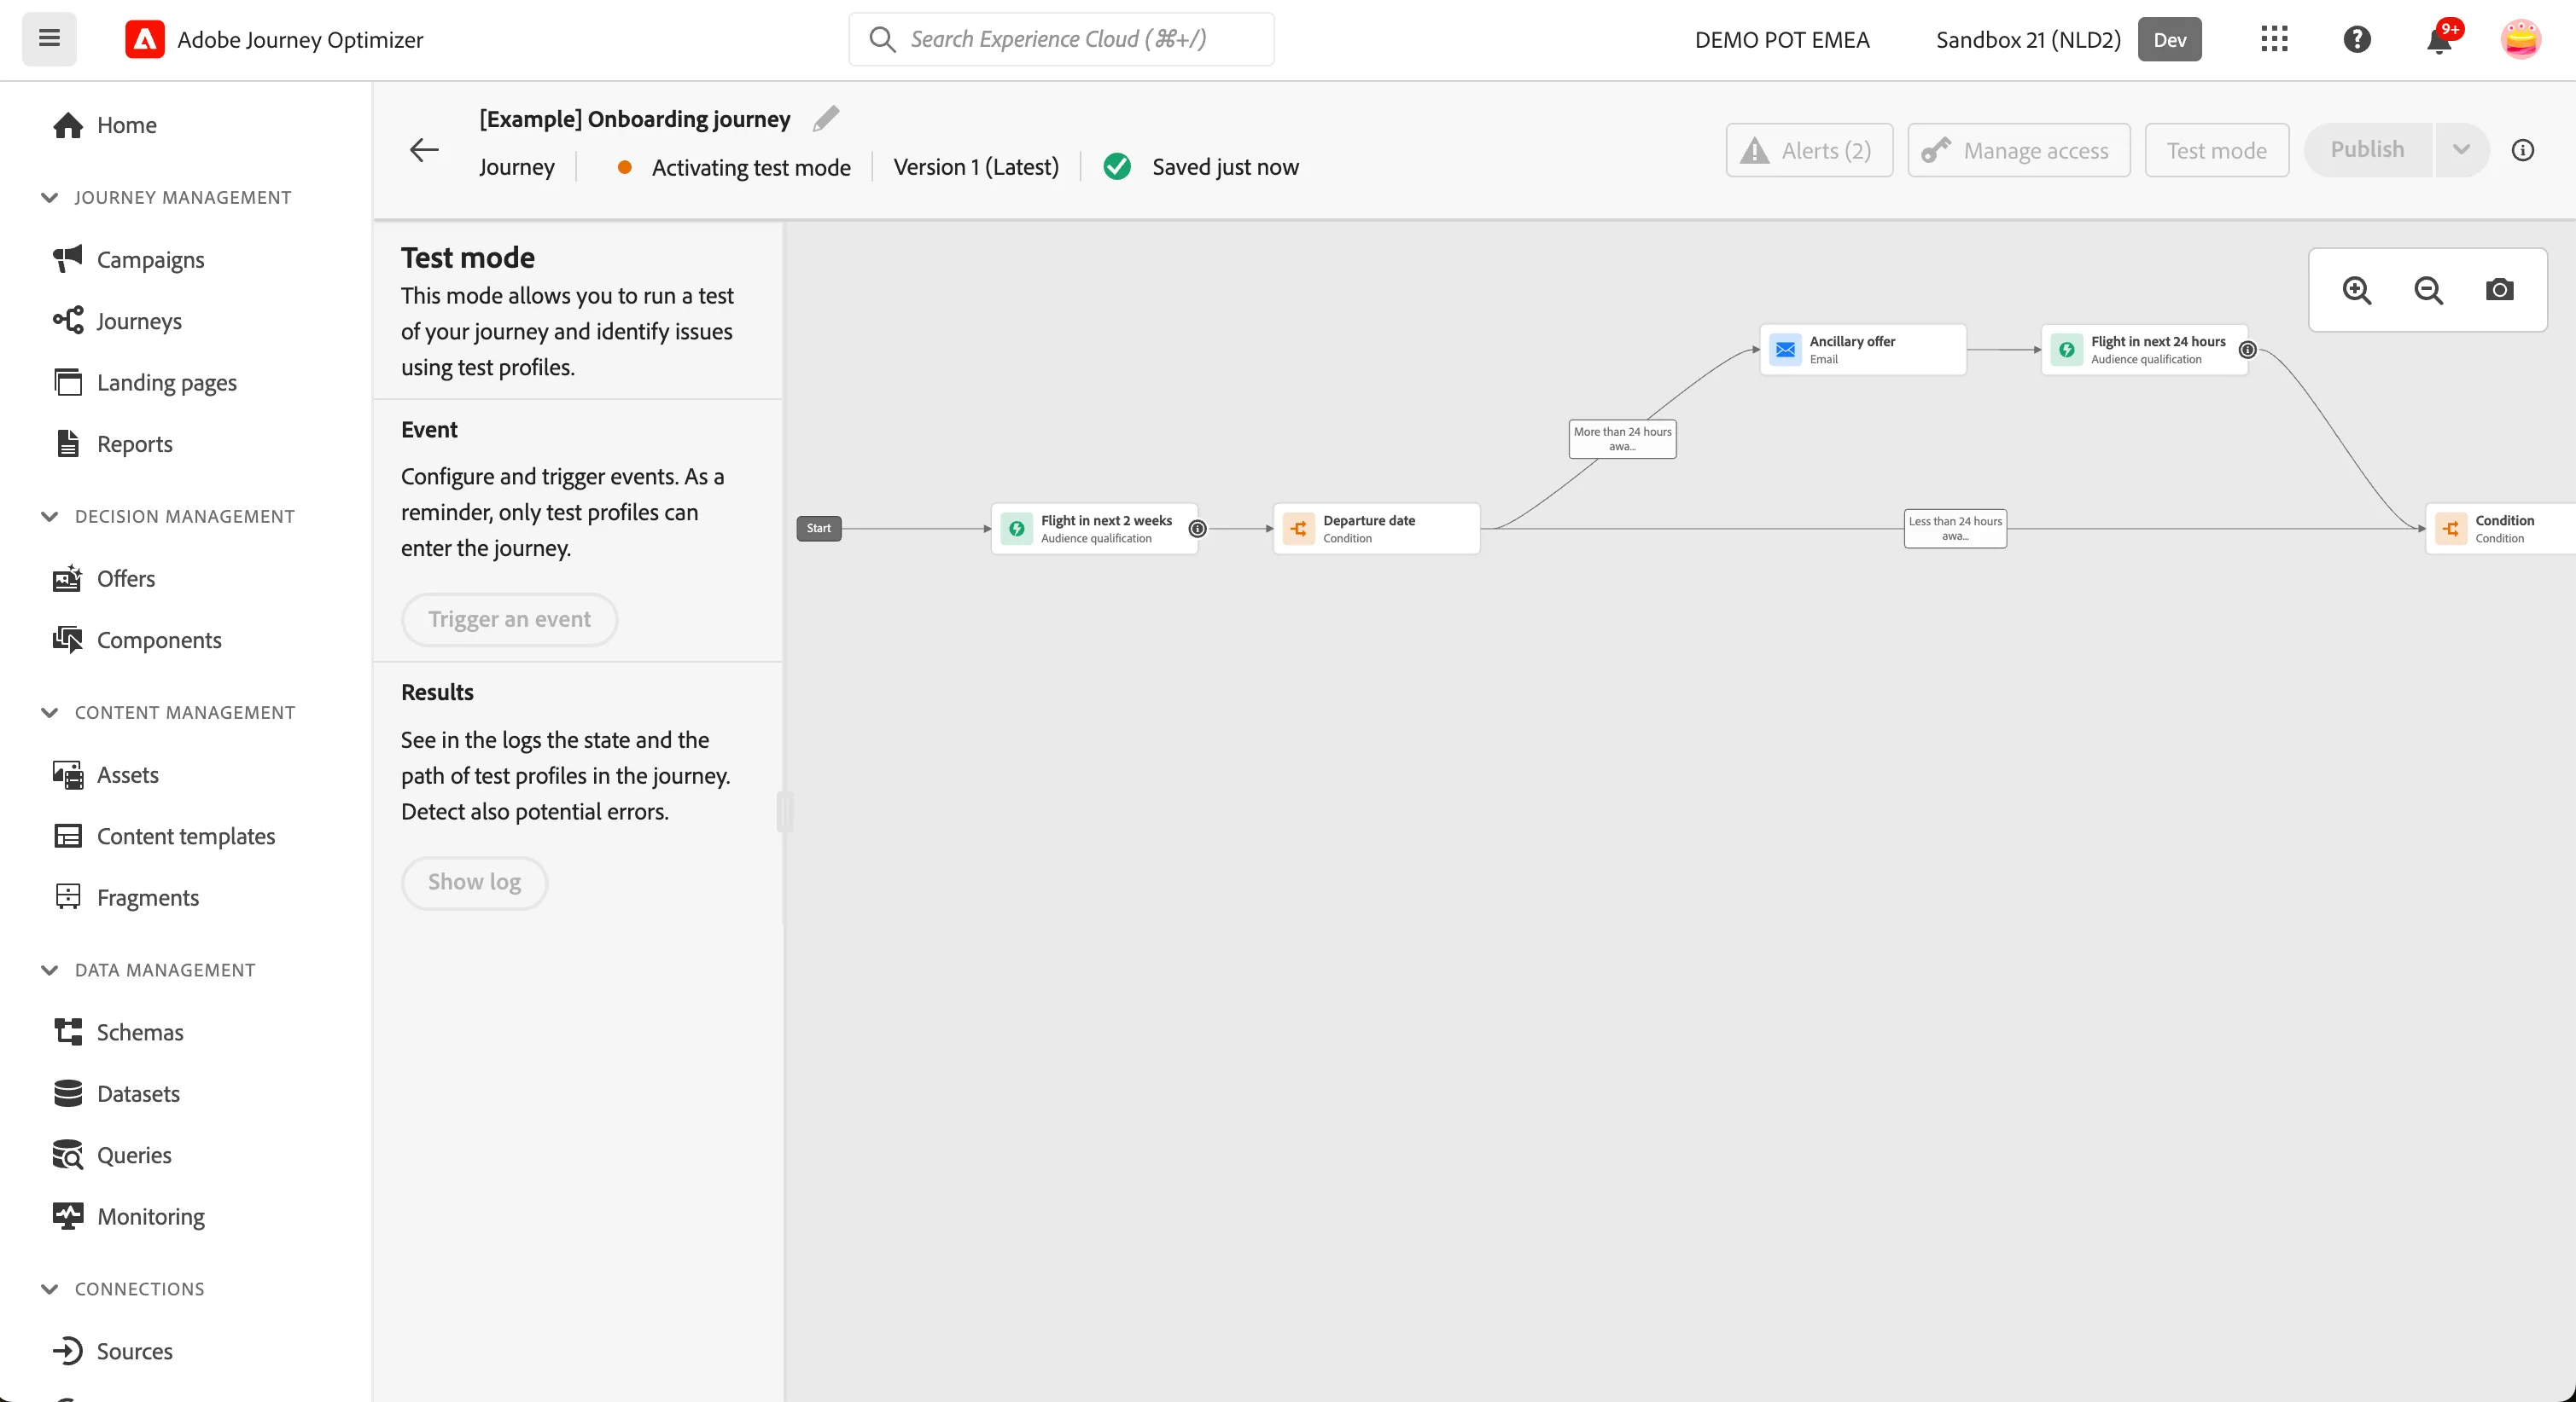The height and width of the screenshot is (1402, 2576).
Task: Click Trigger an event button
Action: [x=509, y=620]
